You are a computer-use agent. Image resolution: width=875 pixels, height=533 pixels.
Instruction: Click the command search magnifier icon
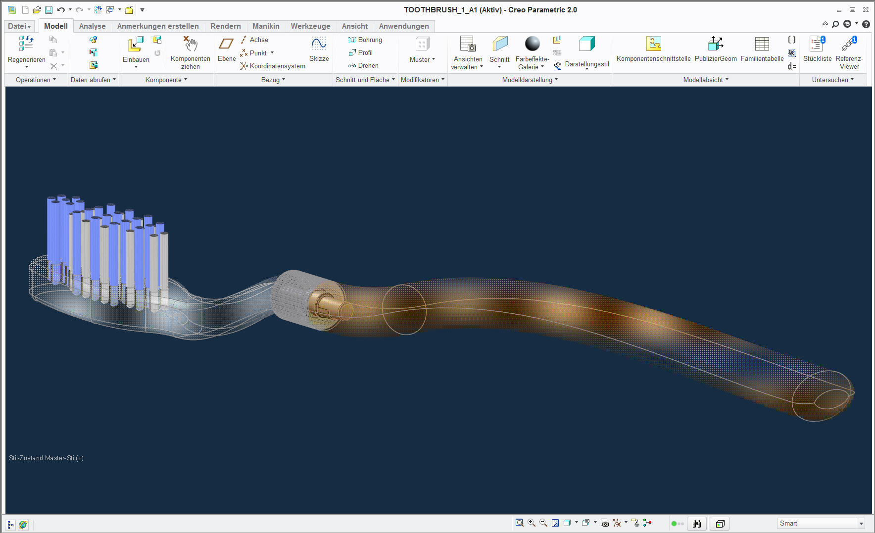(x=835, y=24)
